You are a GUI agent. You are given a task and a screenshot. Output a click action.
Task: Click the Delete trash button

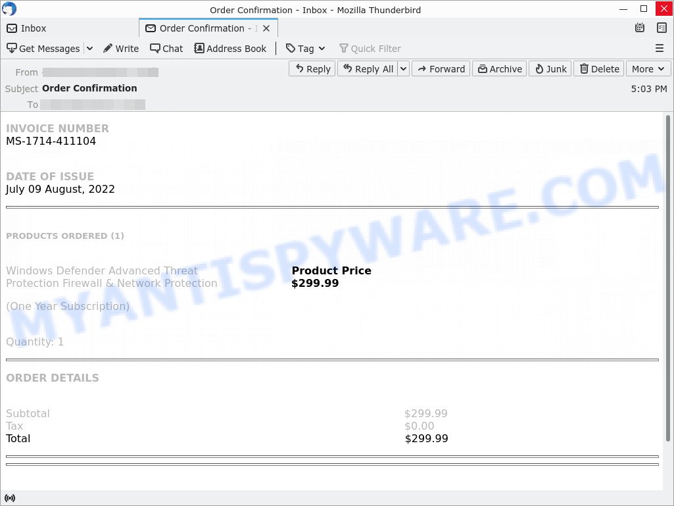[x=598, y=68]
